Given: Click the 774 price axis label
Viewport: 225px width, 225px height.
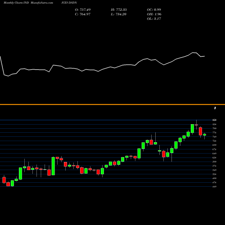Looking at the screenshot, I should [x=214, y=133].
